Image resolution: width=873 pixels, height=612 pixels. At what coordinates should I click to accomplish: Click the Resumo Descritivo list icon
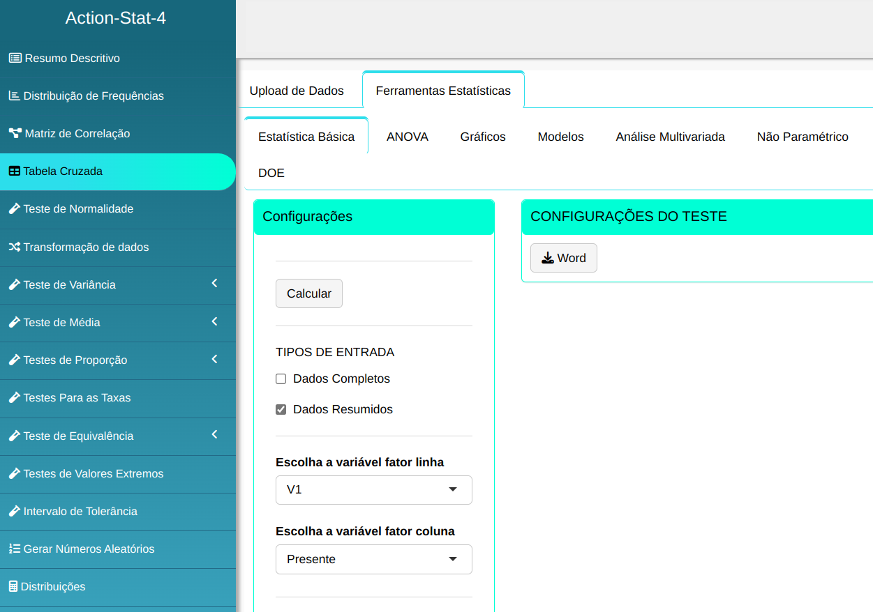pos(15,58)
